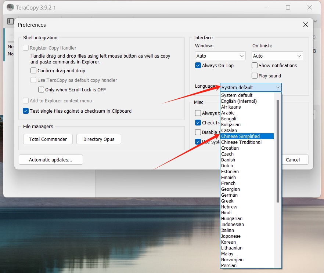
Task: Select Estonian from the list
Action: tap(247, 172)
